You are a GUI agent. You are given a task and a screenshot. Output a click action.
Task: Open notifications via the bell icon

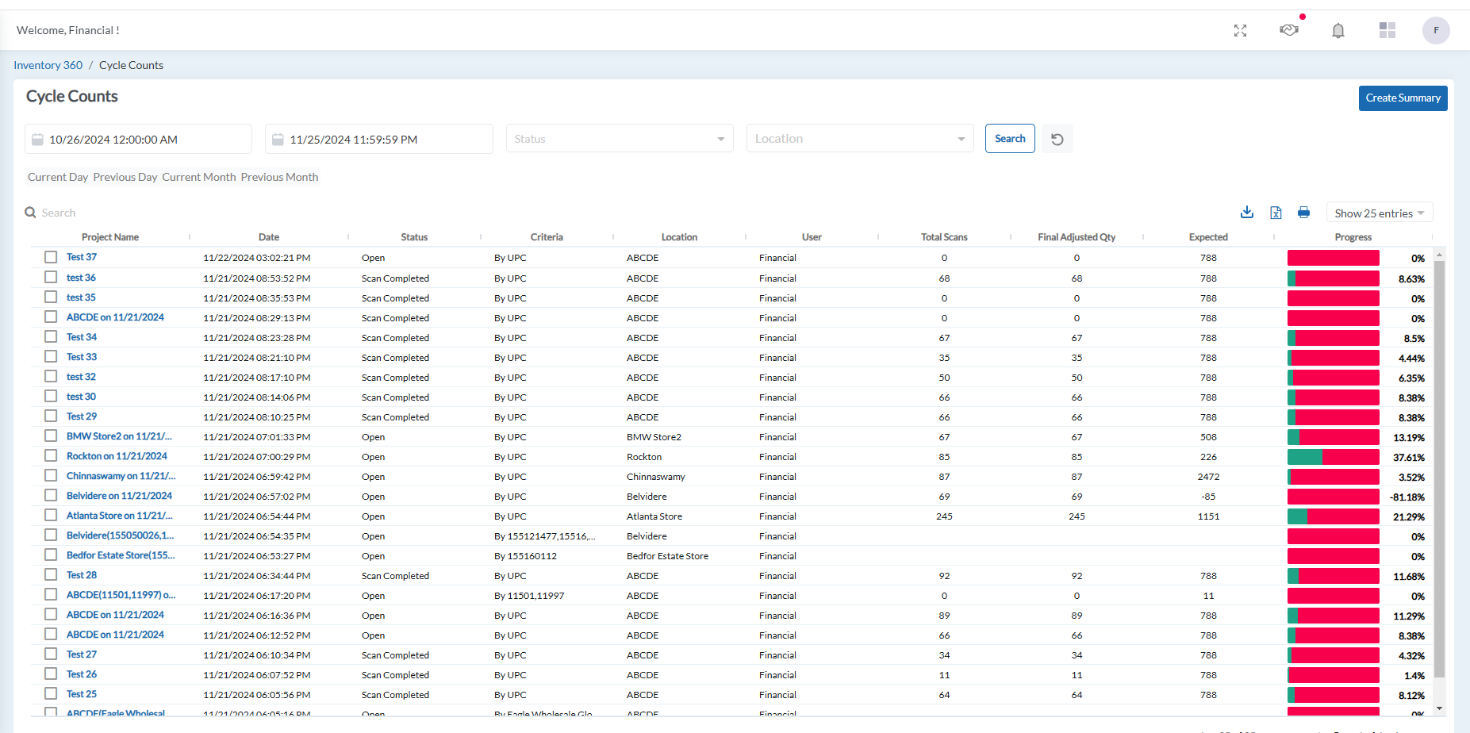pyautogui.click(x=1338, y=30)
